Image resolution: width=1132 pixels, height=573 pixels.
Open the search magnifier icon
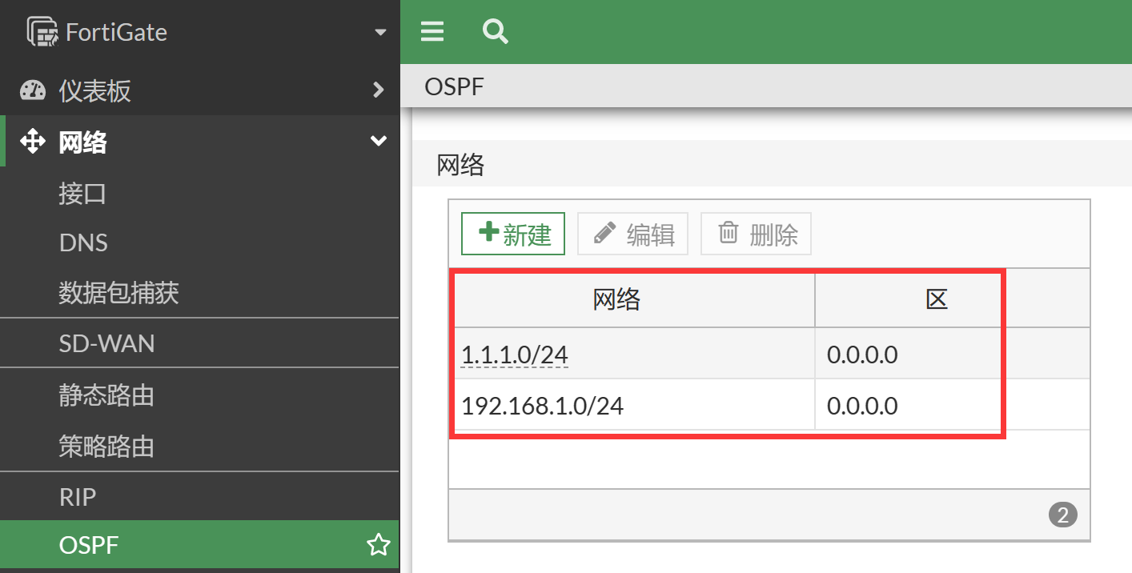tap(496, 32)
